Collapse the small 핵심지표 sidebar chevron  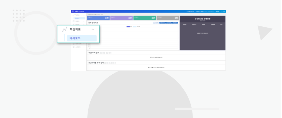84,15
